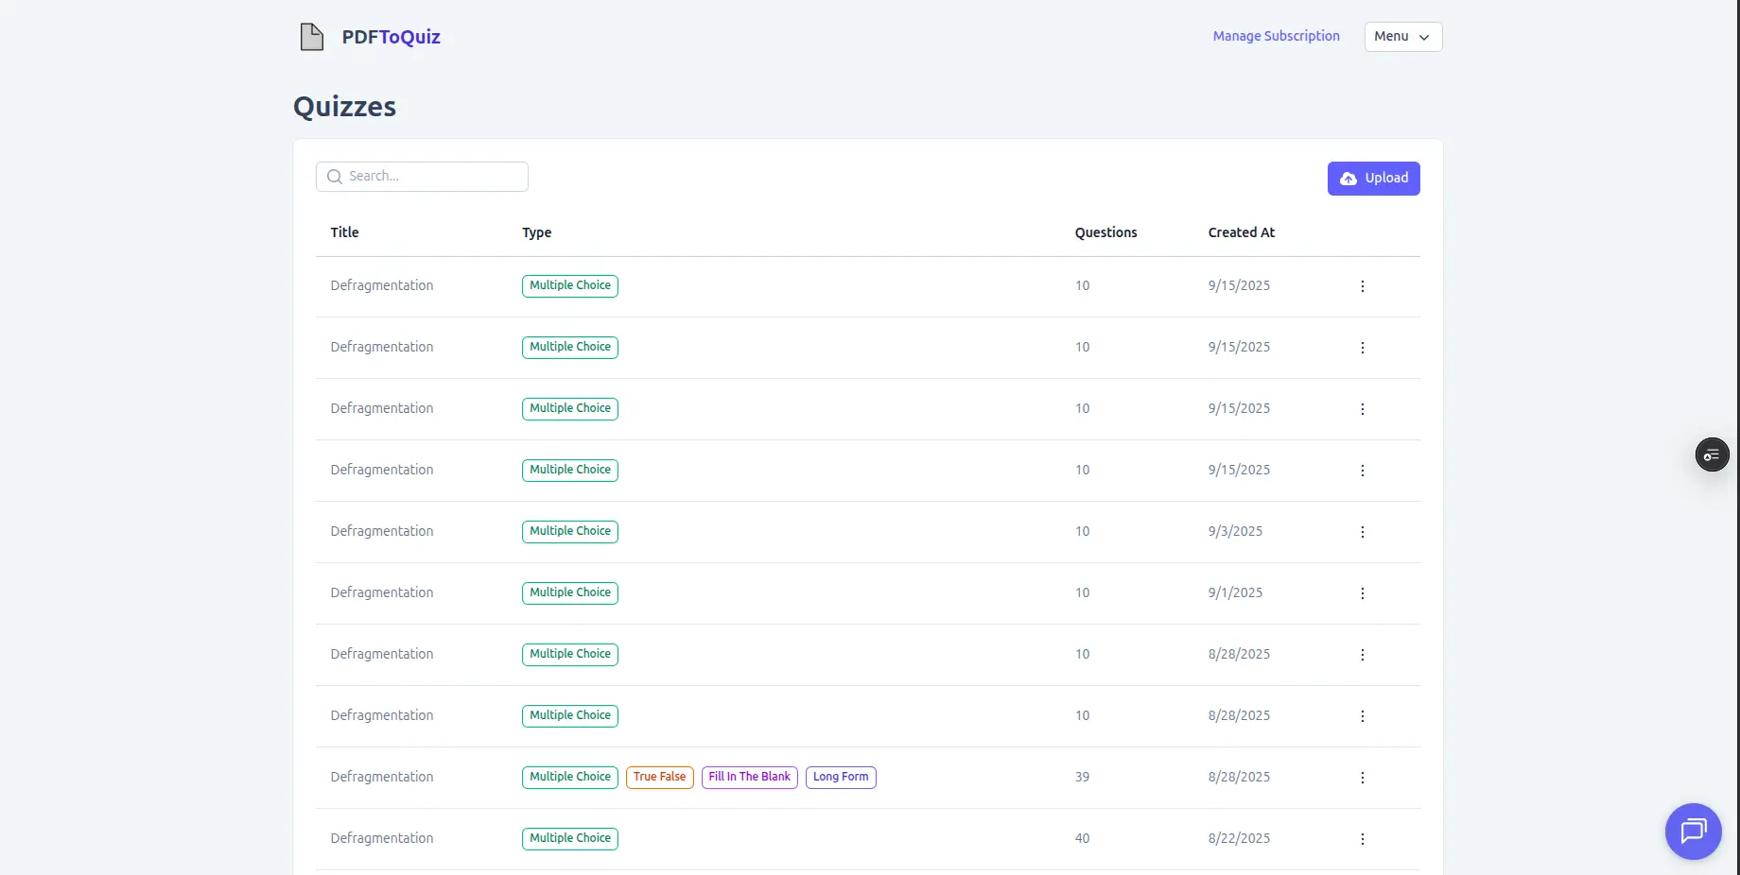The height and width of the screenshot is (875, 1740).
Task: Click the 9/1/2025 created date cell
Action: (x=1235, y=593)
